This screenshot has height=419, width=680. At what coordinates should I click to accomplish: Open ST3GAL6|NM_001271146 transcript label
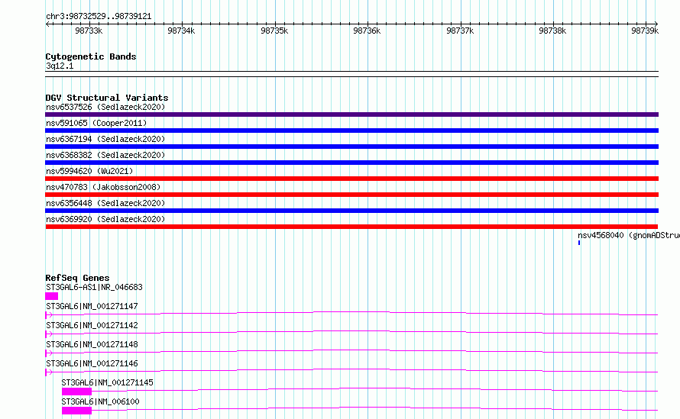click(x=92, y=363)
